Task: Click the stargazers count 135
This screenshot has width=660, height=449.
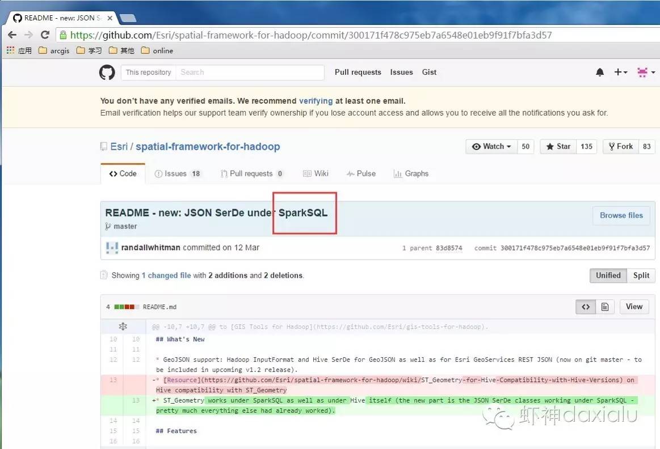Action: pyautogui.click(x=586, y=146)
